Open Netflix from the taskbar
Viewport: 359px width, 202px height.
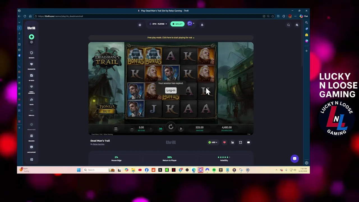click(x=174, y=170)
